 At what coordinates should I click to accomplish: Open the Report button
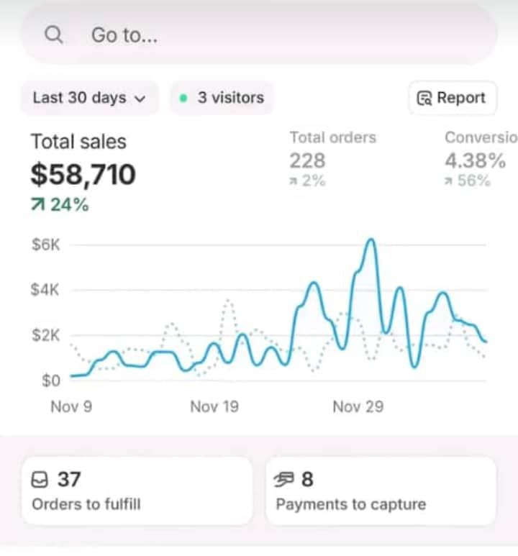click(453, 98)
